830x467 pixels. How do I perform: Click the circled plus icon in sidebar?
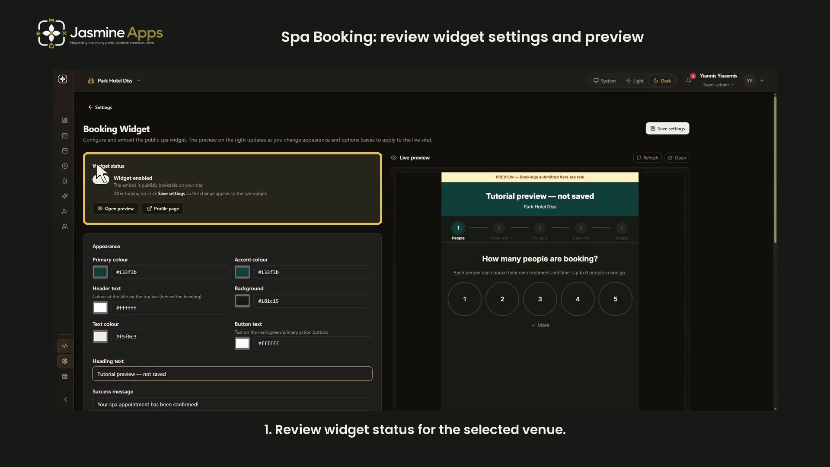coord(65,166)
